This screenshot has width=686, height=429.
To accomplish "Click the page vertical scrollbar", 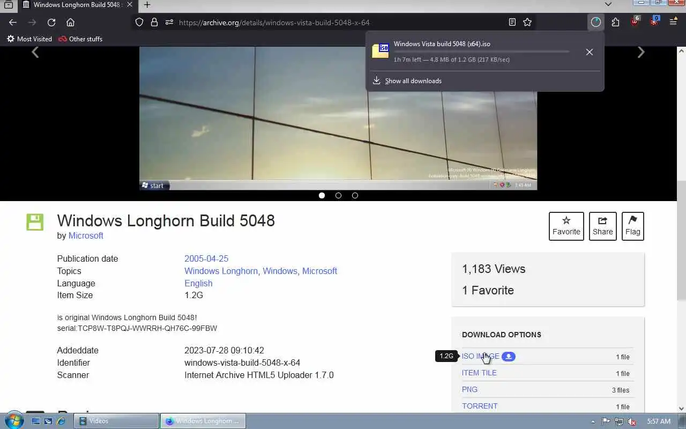I will (681, 241).
